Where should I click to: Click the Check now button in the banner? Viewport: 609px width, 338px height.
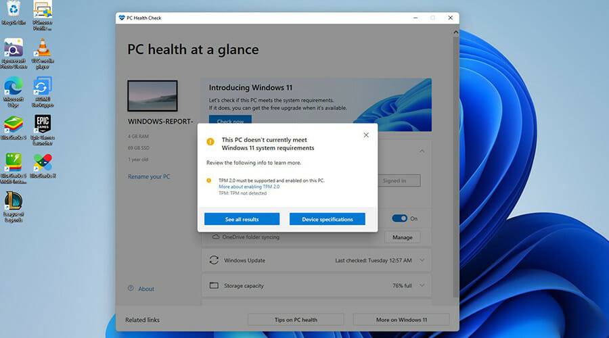(230, 120)
